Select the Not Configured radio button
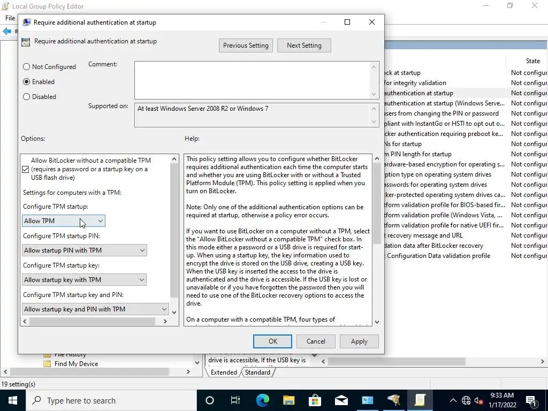This screenshot has height=411, width=548. pos(49,67)
